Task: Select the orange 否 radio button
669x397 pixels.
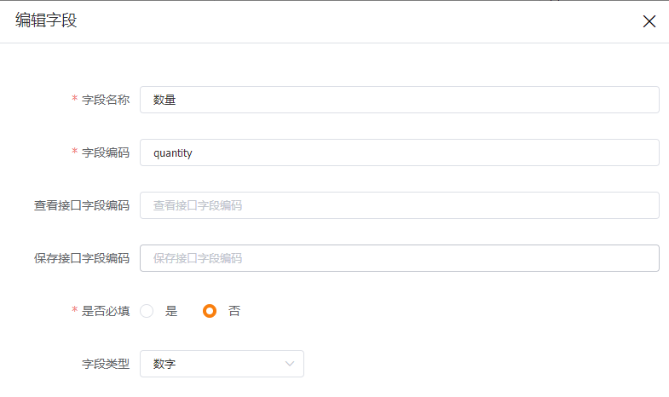Action: [210, 311]
